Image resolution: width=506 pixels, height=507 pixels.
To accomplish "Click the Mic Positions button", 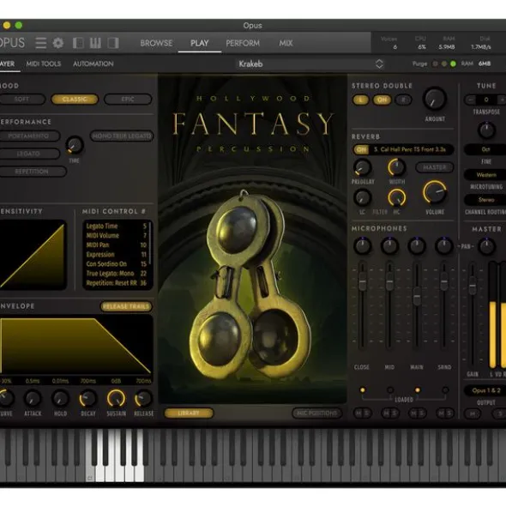I will click(x=317, y=413).
